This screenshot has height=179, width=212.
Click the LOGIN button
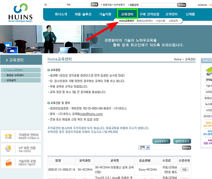(x=95, y=4)
